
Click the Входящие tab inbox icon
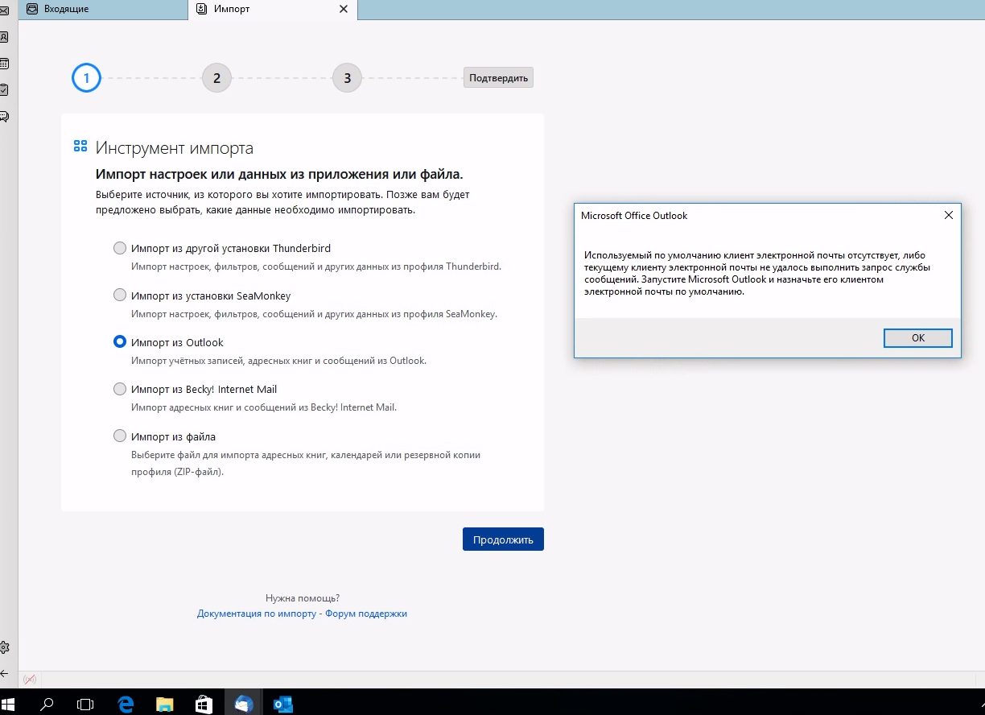coord(32,9)
